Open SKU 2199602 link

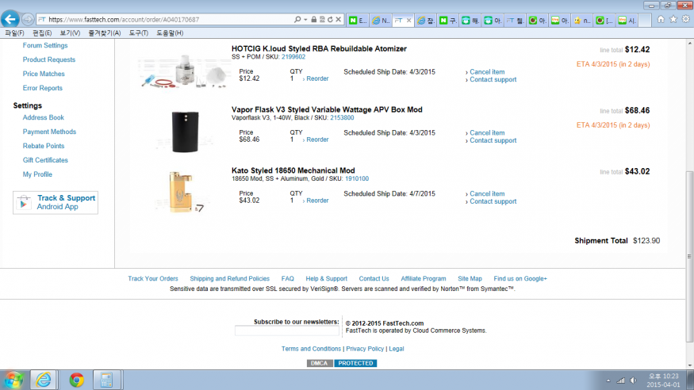[293, 56]
